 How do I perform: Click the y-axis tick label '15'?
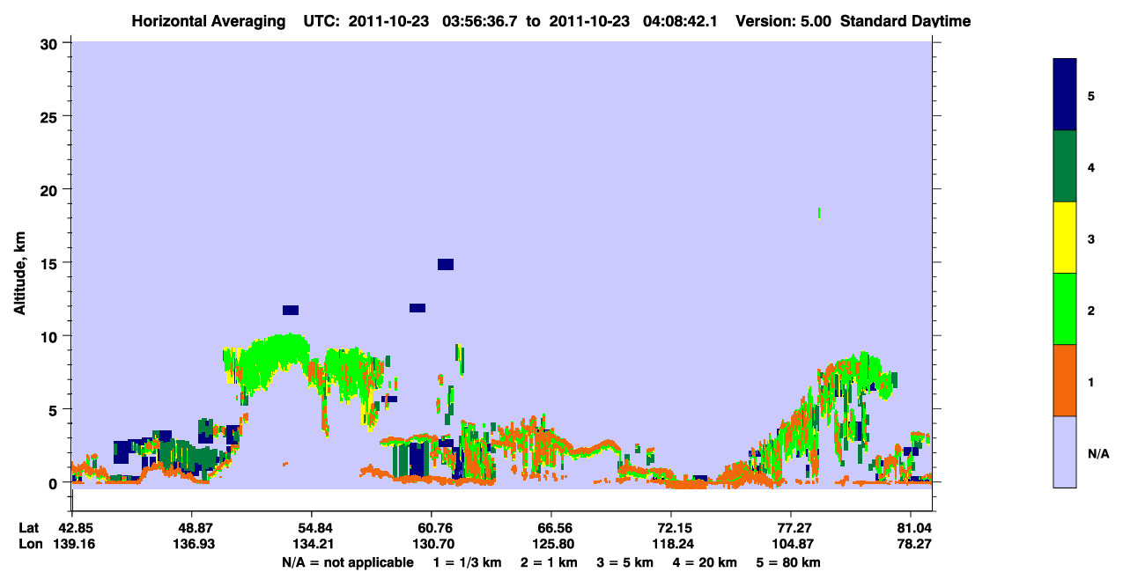tap(51, 263)
